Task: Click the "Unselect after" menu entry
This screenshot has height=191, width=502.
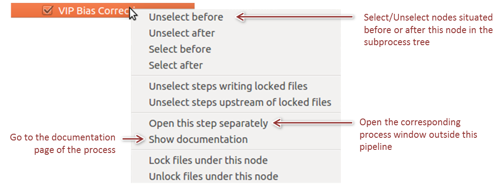Action: (182, 33)
